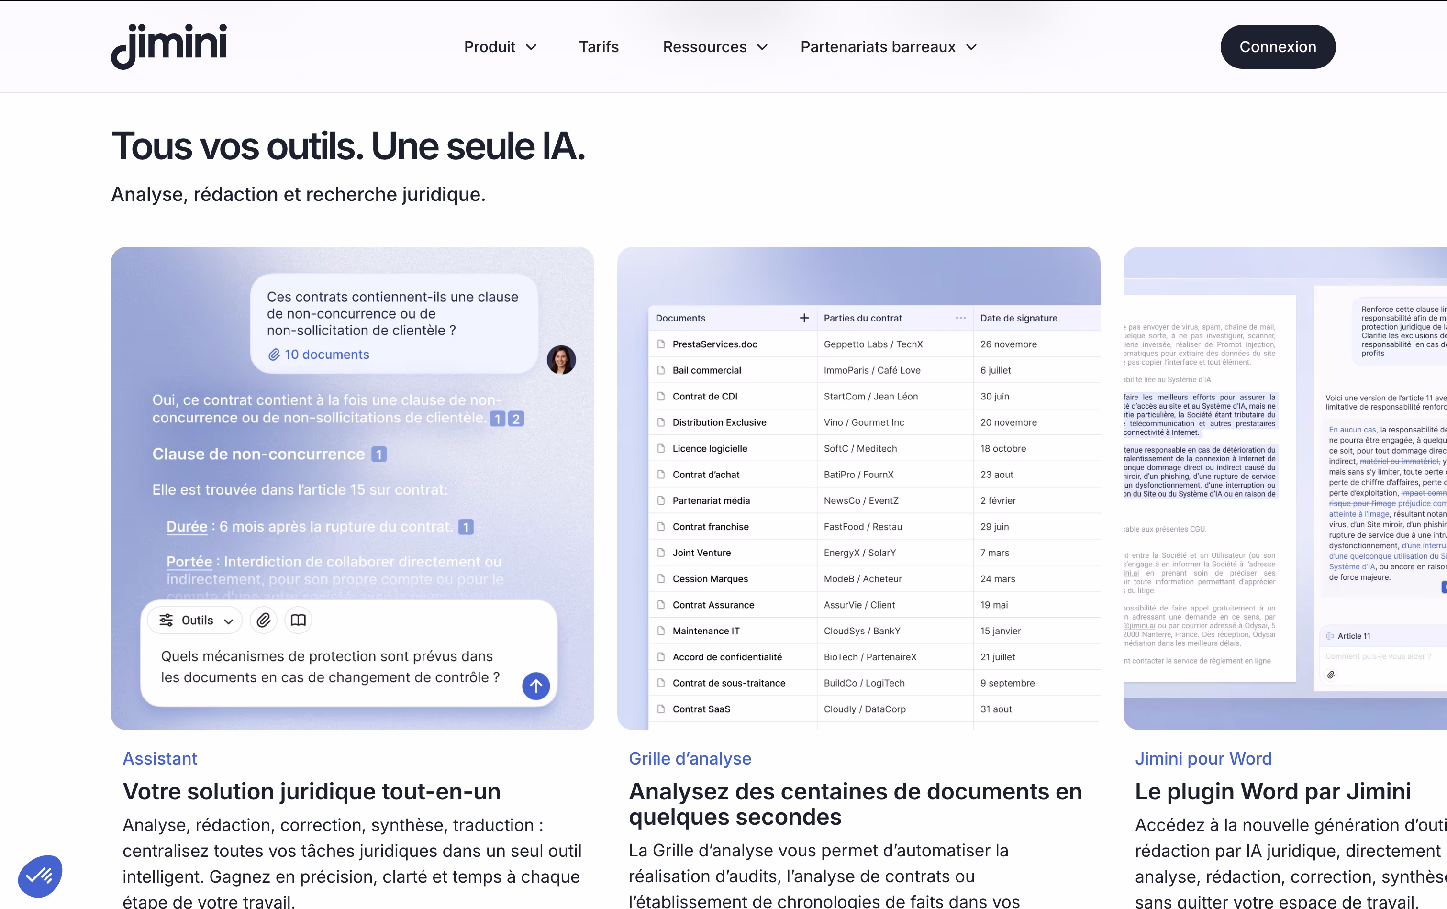Expand the Produit menu

point(500,47)
